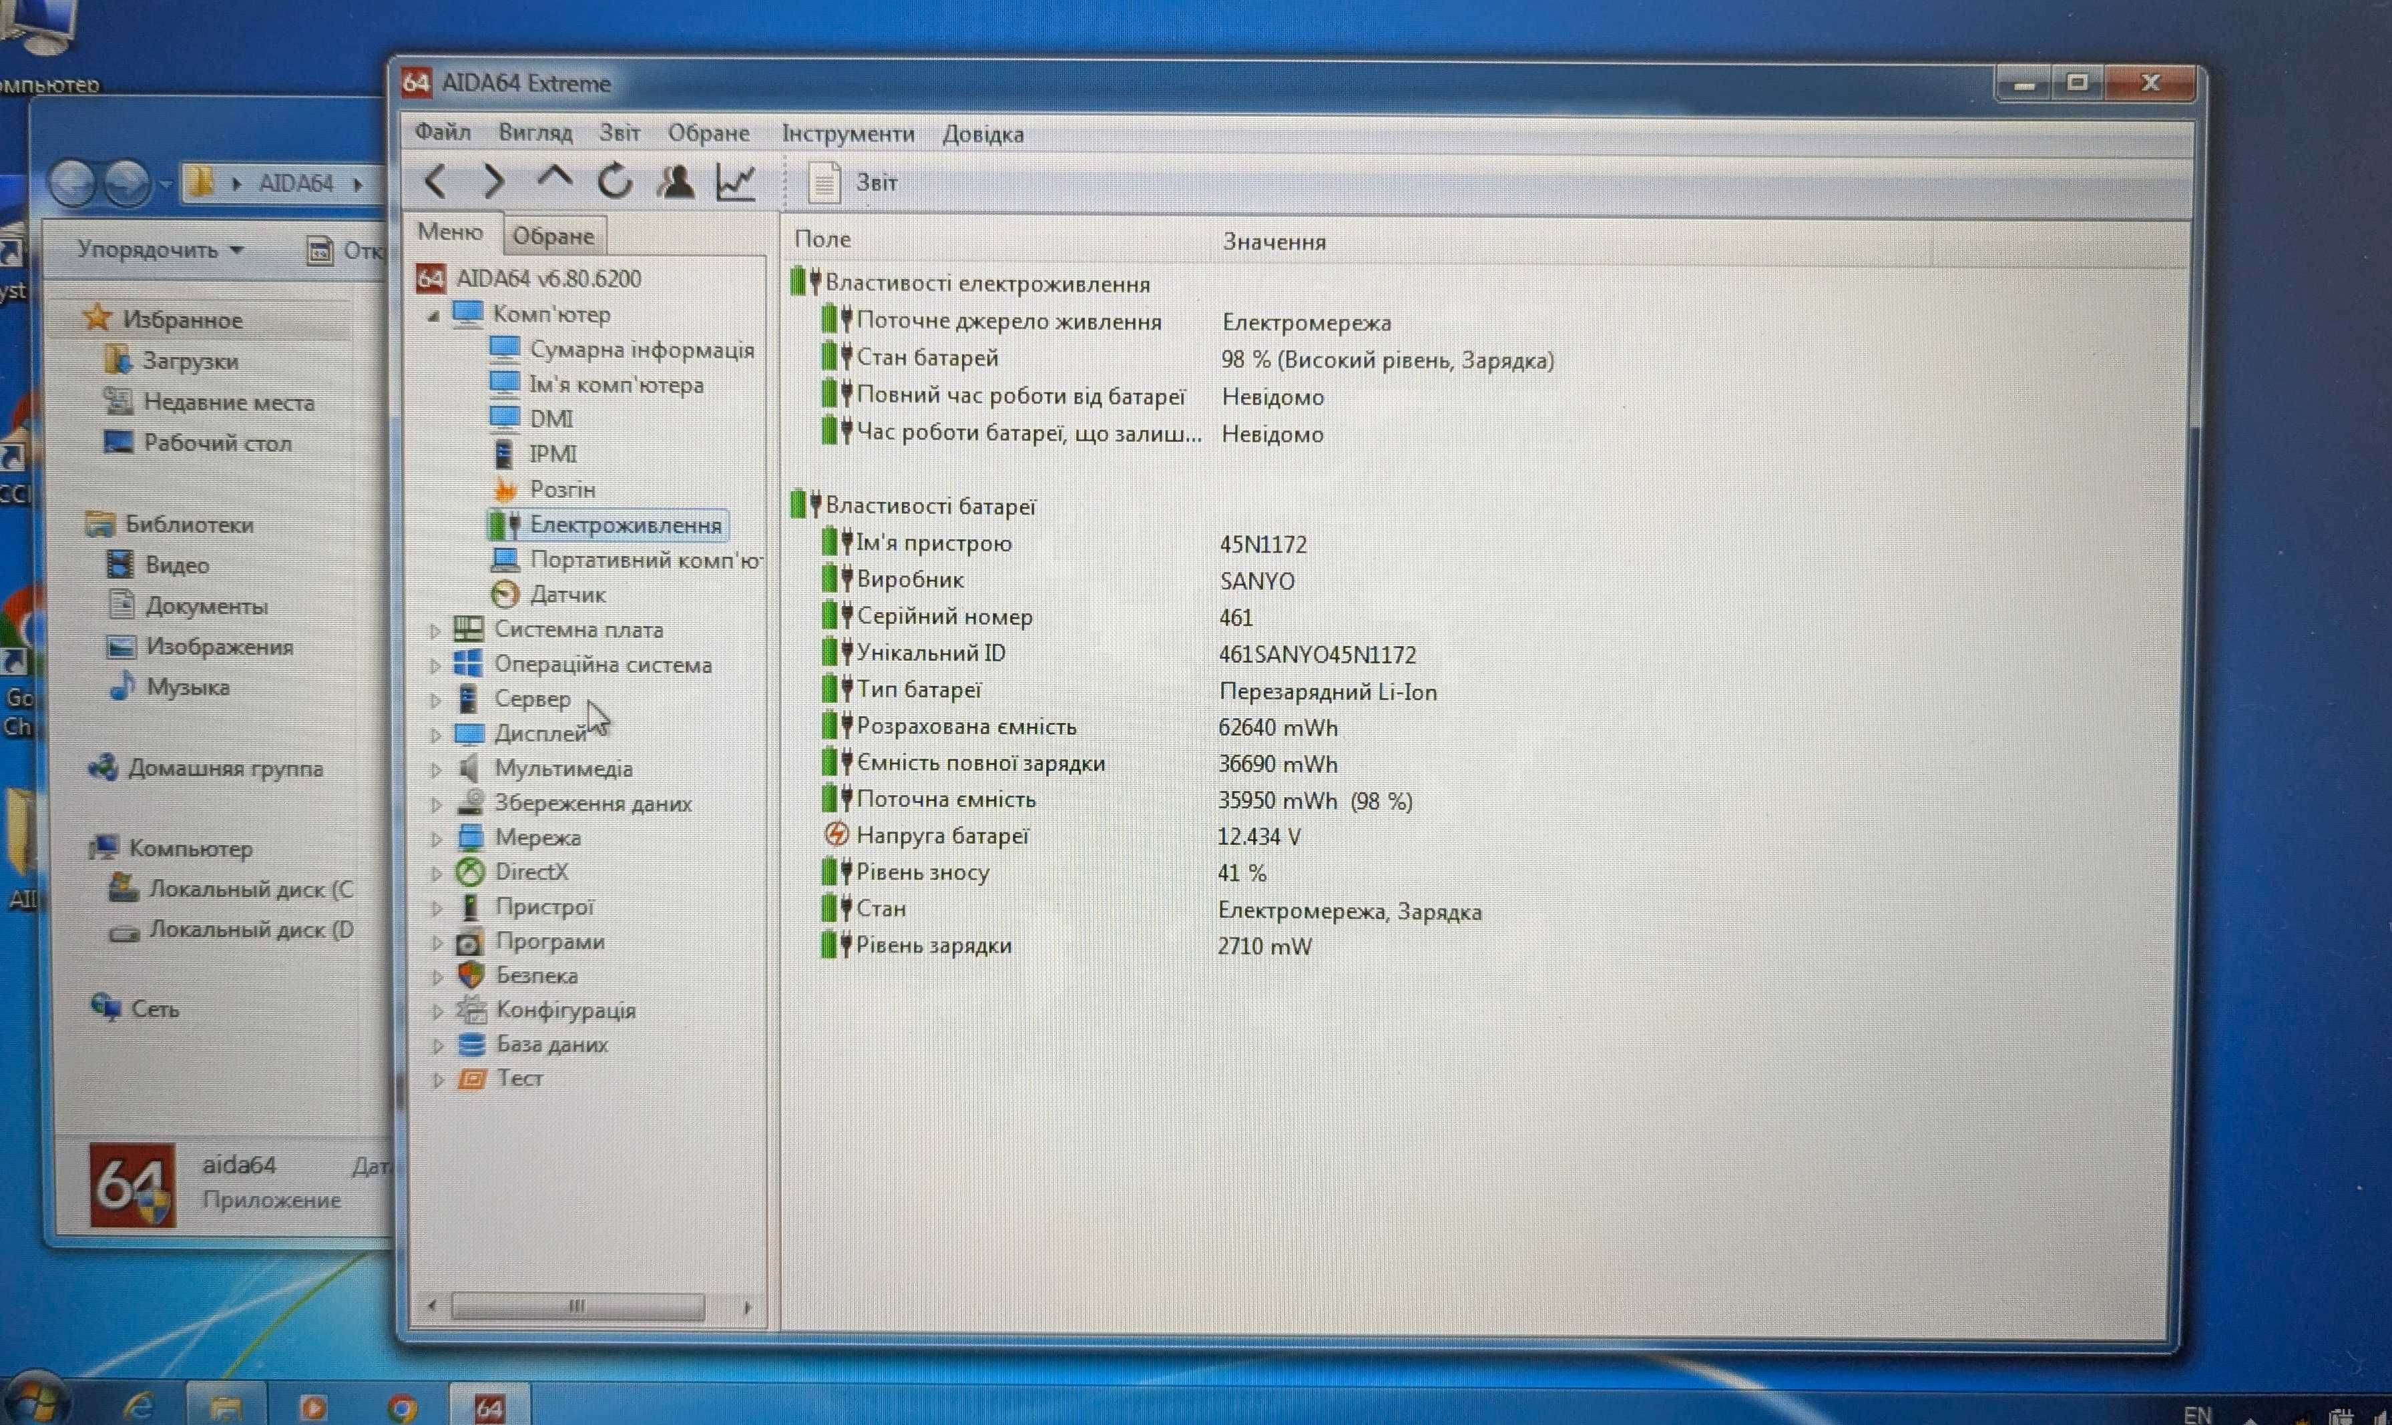Image resolution: width=2392 pixels, height=1425 pixels.
Task: Open Музыка library in Explorer
Action: pos(169,687)
